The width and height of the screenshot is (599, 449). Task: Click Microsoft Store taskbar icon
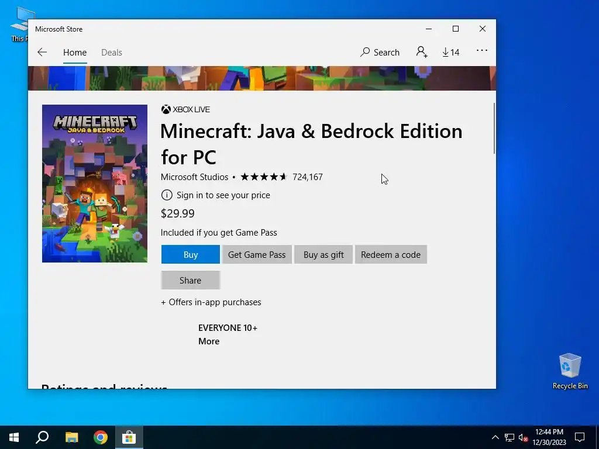(x=129, y=437)
